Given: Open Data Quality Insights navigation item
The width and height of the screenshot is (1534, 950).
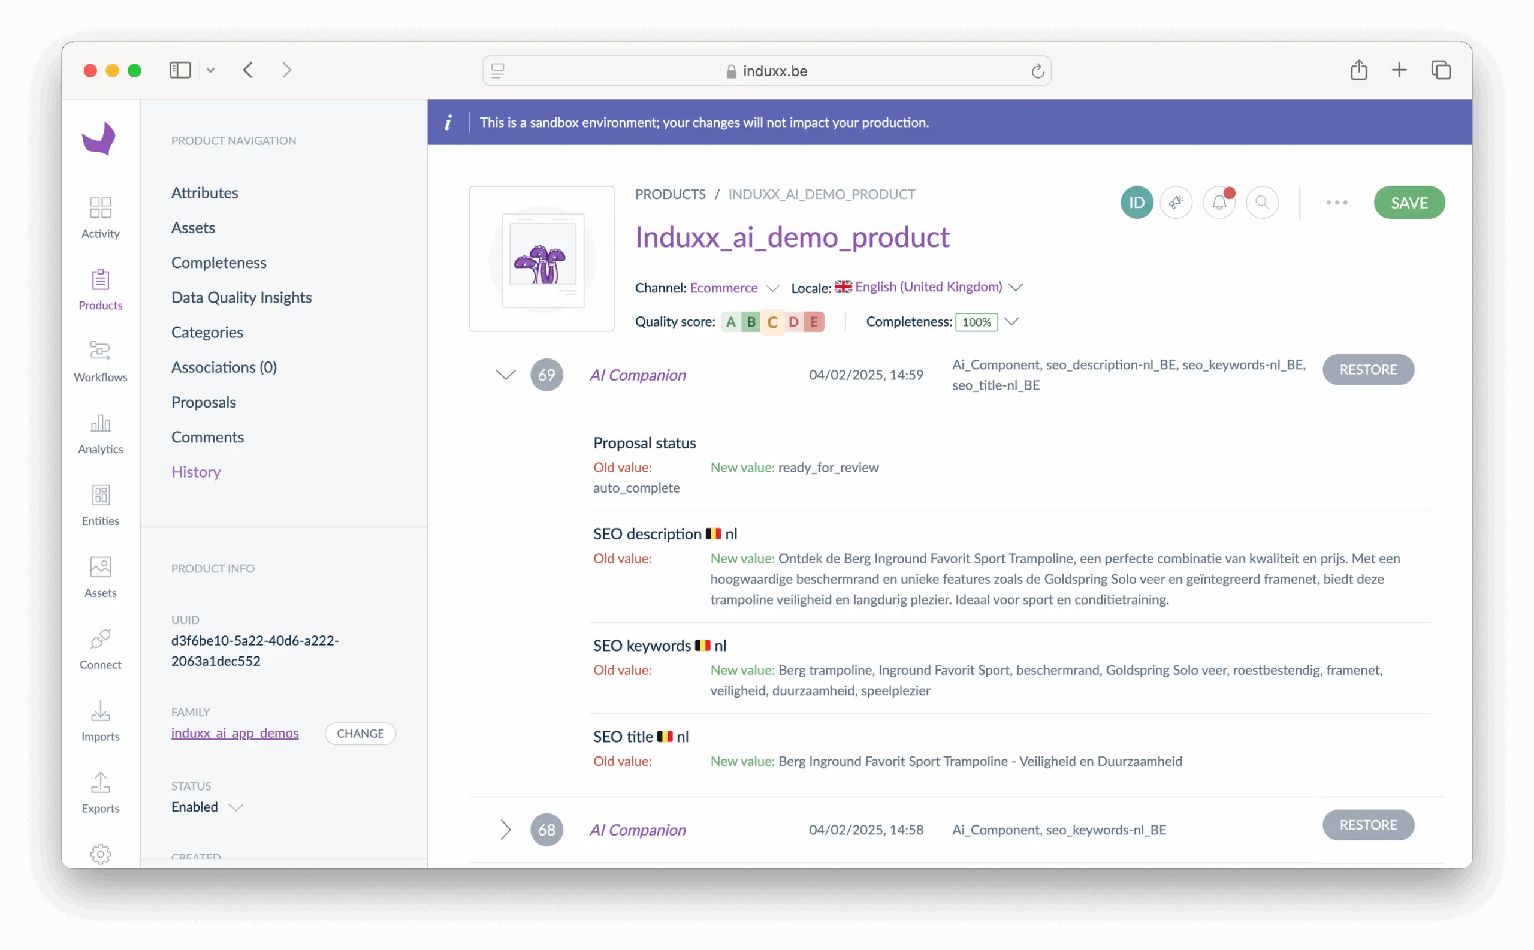Looking at the screenshot, I should point(241,297).
